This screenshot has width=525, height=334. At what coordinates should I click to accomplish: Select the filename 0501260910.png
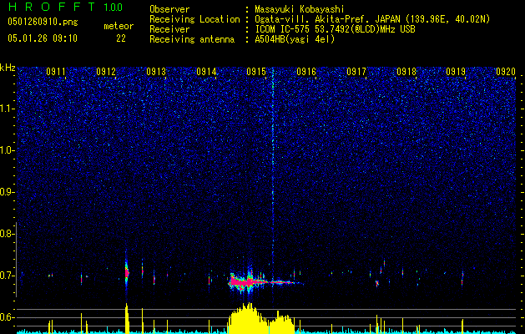tap(43, 22)
